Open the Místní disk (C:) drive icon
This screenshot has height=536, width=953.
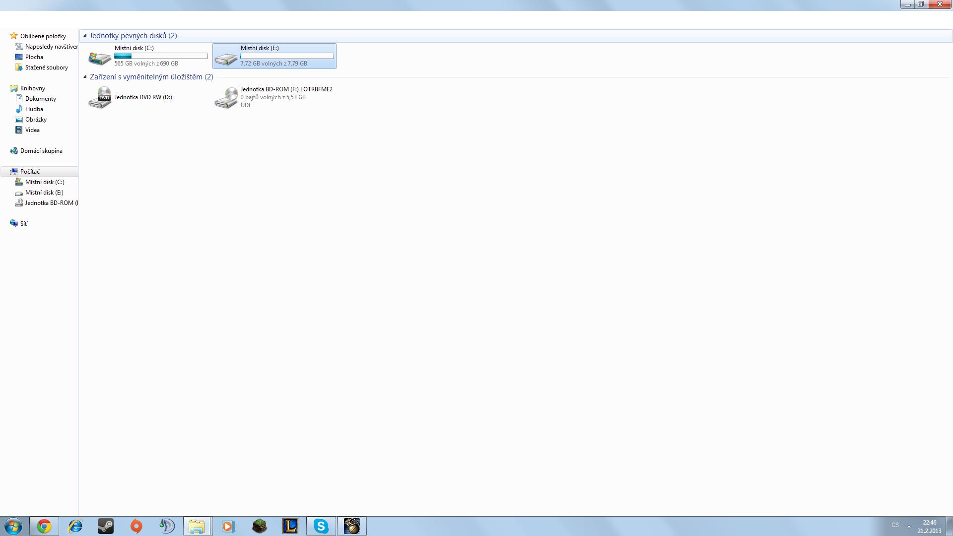[x=100, y=58]
